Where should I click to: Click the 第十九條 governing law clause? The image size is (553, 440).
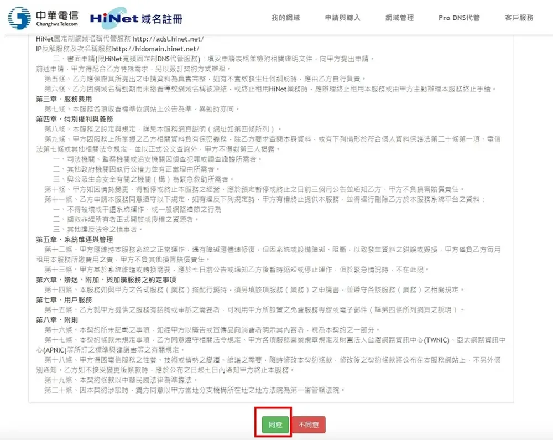click(121, 380)
